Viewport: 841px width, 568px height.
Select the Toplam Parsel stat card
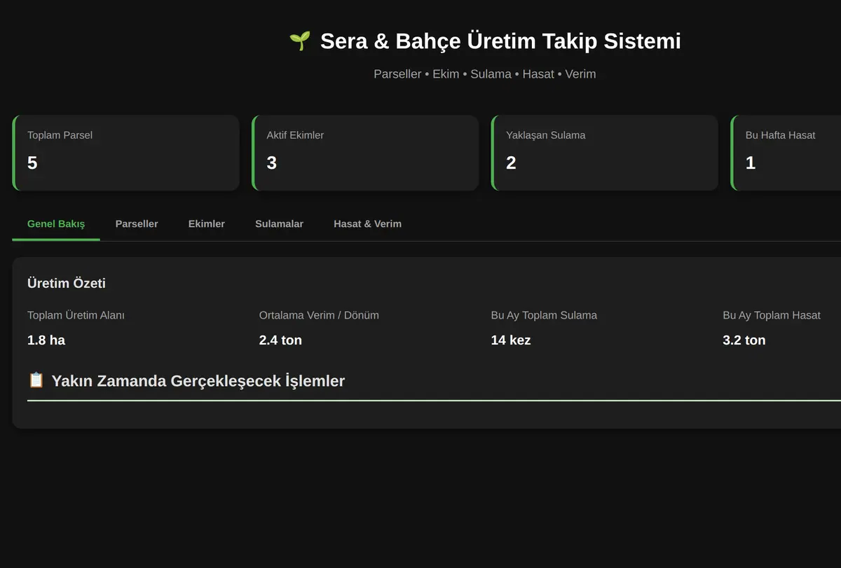pyautogui.click(x=125, y=153)
